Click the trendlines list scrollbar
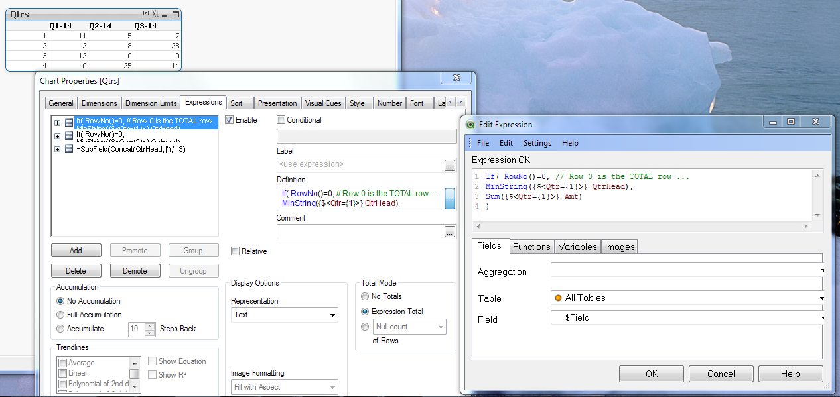This screenshot has height=397, width=840. [134, 373]
